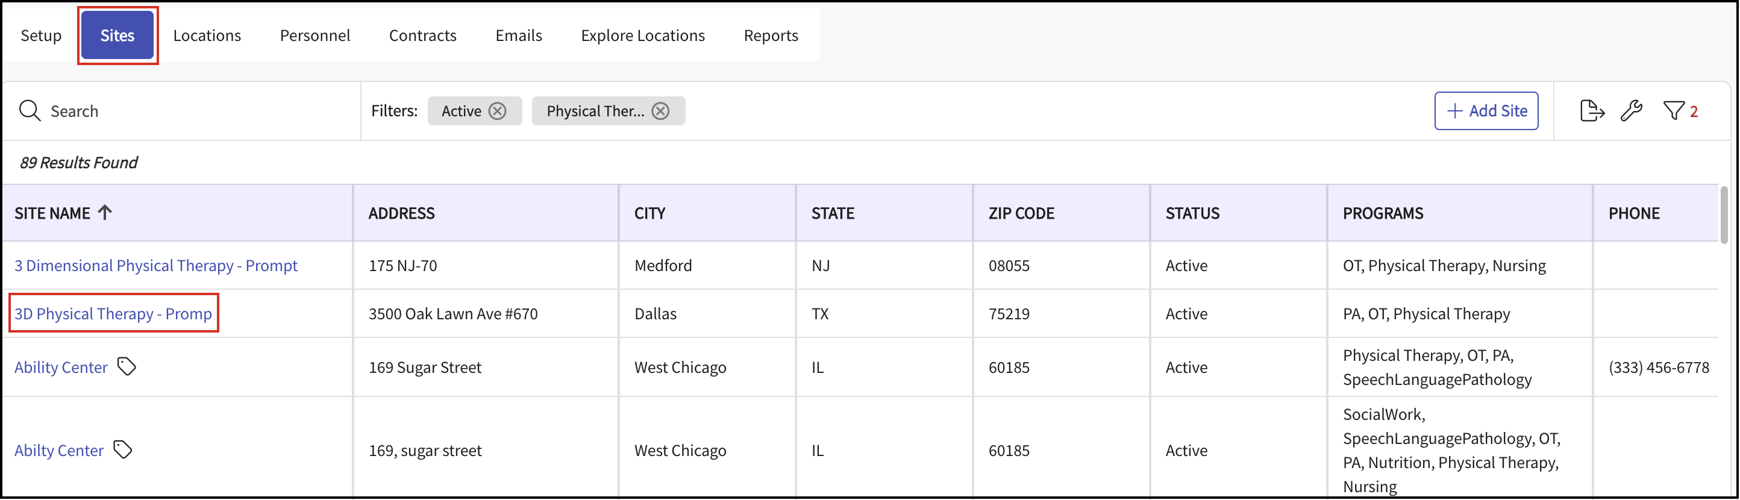Click the tag icon beside Abilty Center
Screen dimensions: 1740x500
click(x=123, y=450)
